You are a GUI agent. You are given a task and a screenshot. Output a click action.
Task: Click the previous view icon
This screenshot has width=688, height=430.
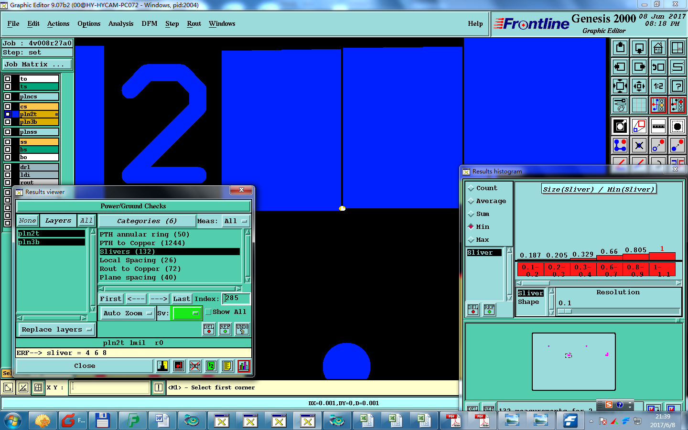point(658,67)
